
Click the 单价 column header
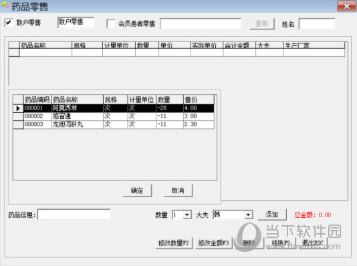[174, 45]
